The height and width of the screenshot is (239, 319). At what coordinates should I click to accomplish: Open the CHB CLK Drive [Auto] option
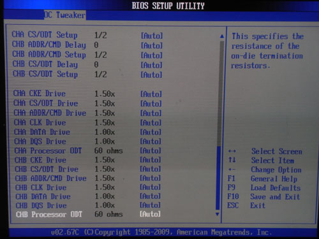(150, 187)
